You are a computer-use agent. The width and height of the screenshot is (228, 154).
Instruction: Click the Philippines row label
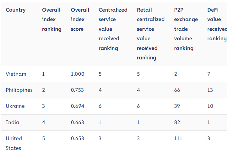click(x=19, y=90)
